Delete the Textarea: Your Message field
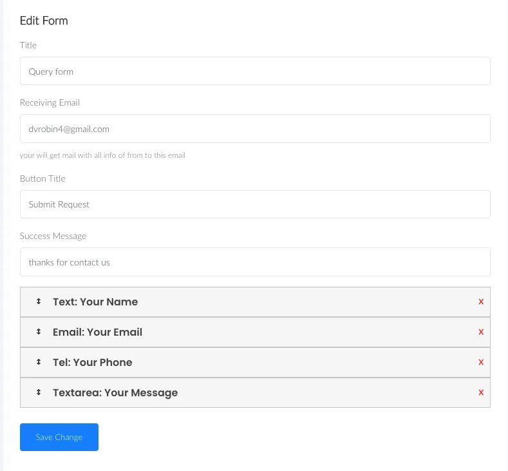 481,392
